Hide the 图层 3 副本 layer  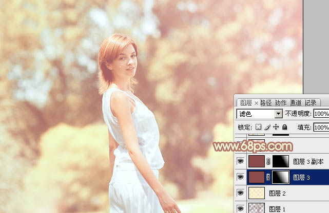point(240,162)
